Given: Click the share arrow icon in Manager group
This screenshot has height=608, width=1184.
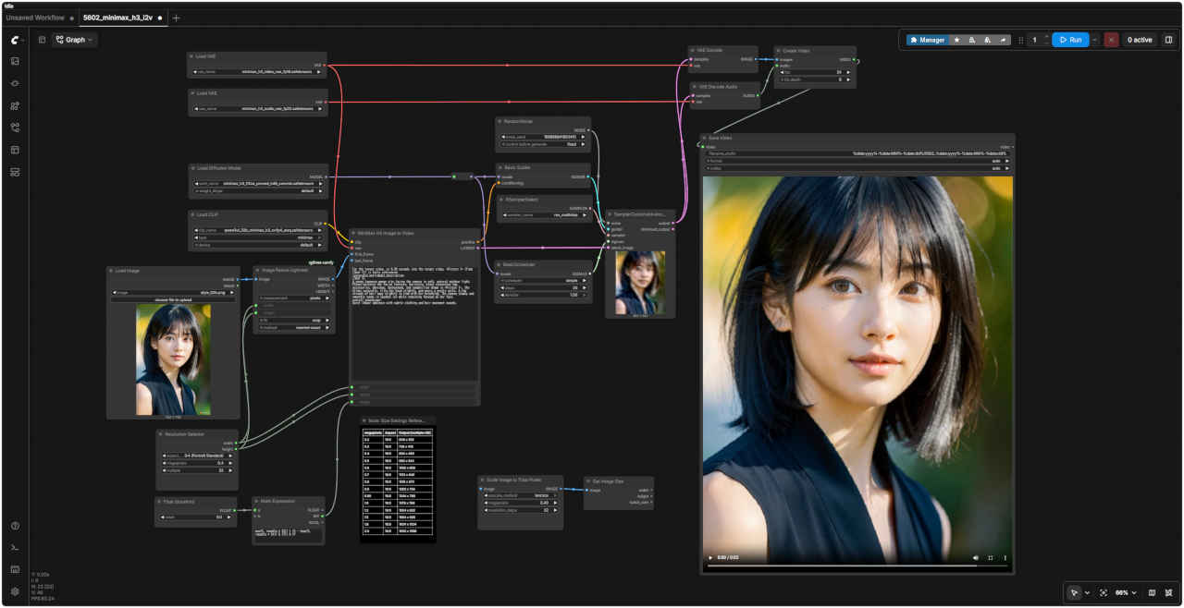Looking at the screenshot, I should coord(1003,40).
